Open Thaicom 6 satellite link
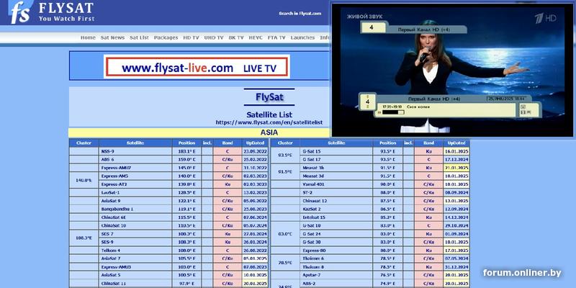The width and height of the screenshot is (576, 288). [313, 258]
